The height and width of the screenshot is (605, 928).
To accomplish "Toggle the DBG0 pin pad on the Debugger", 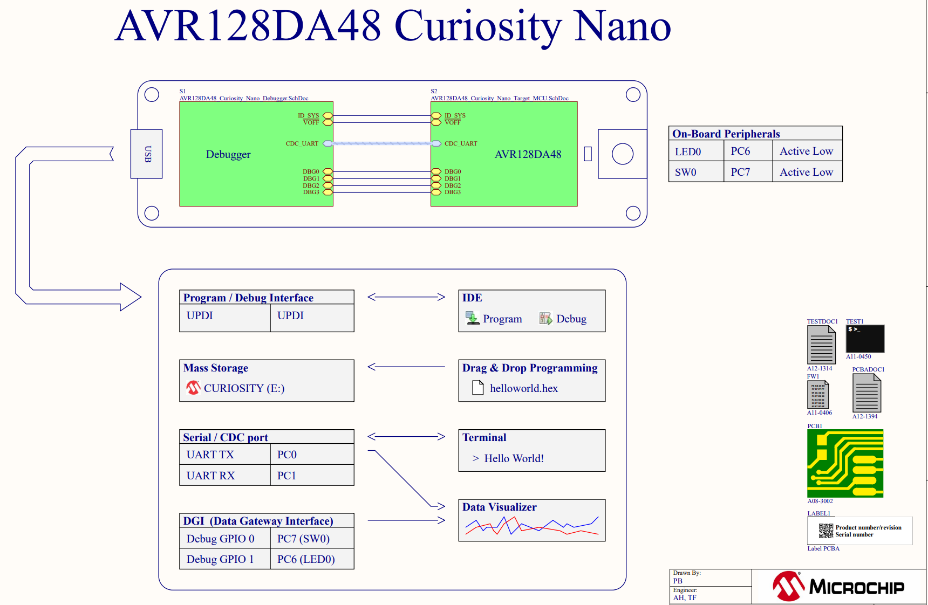I will click(x=327, y=171).
